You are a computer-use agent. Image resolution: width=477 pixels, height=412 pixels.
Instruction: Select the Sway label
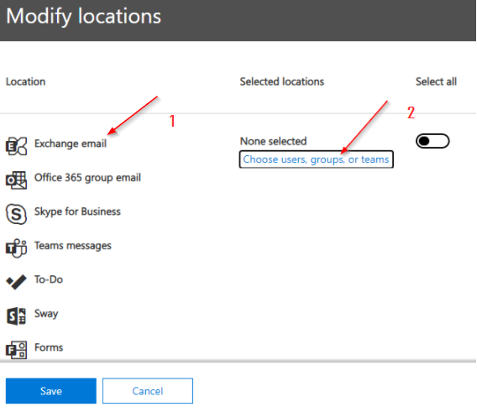pyautogui.click(x=46, y=314)
